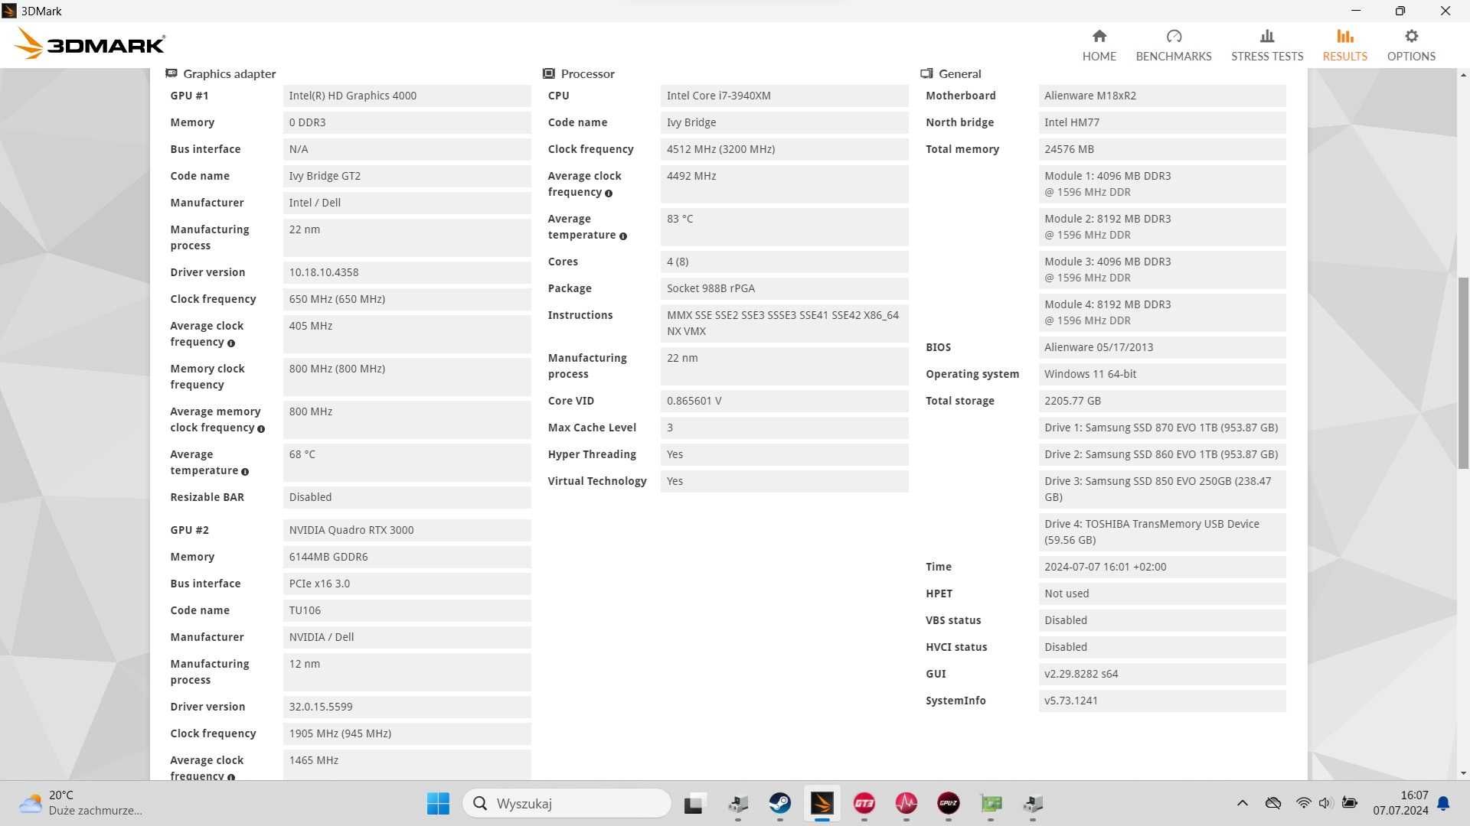
Task: Click the 'TU106' code name value
Action: (x=407, y=610)
